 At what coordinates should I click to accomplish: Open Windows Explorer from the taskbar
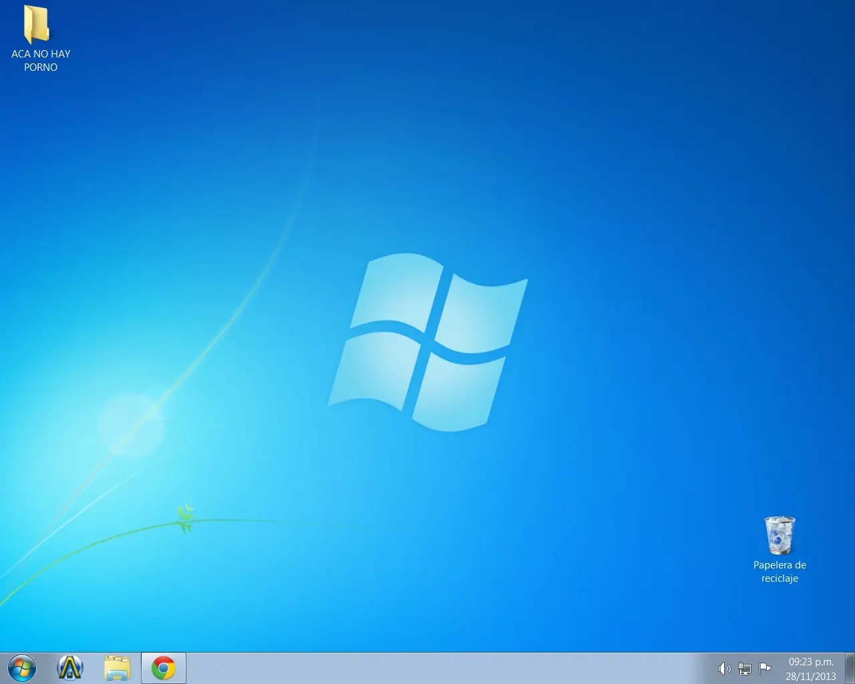[x=117, y=668]
